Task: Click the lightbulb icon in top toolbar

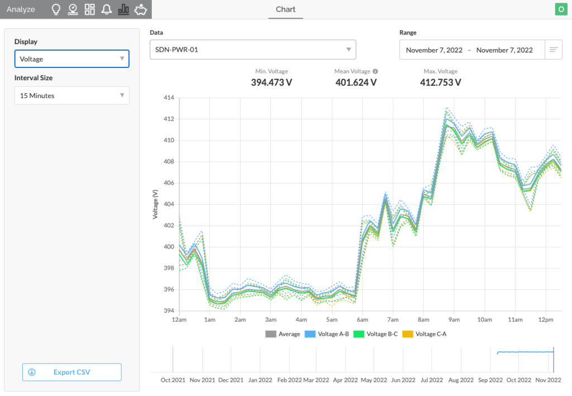Action: tap(56, 9)
